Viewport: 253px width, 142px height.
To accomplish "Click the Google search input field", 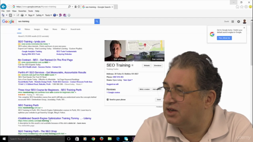I will pos(56,21).
